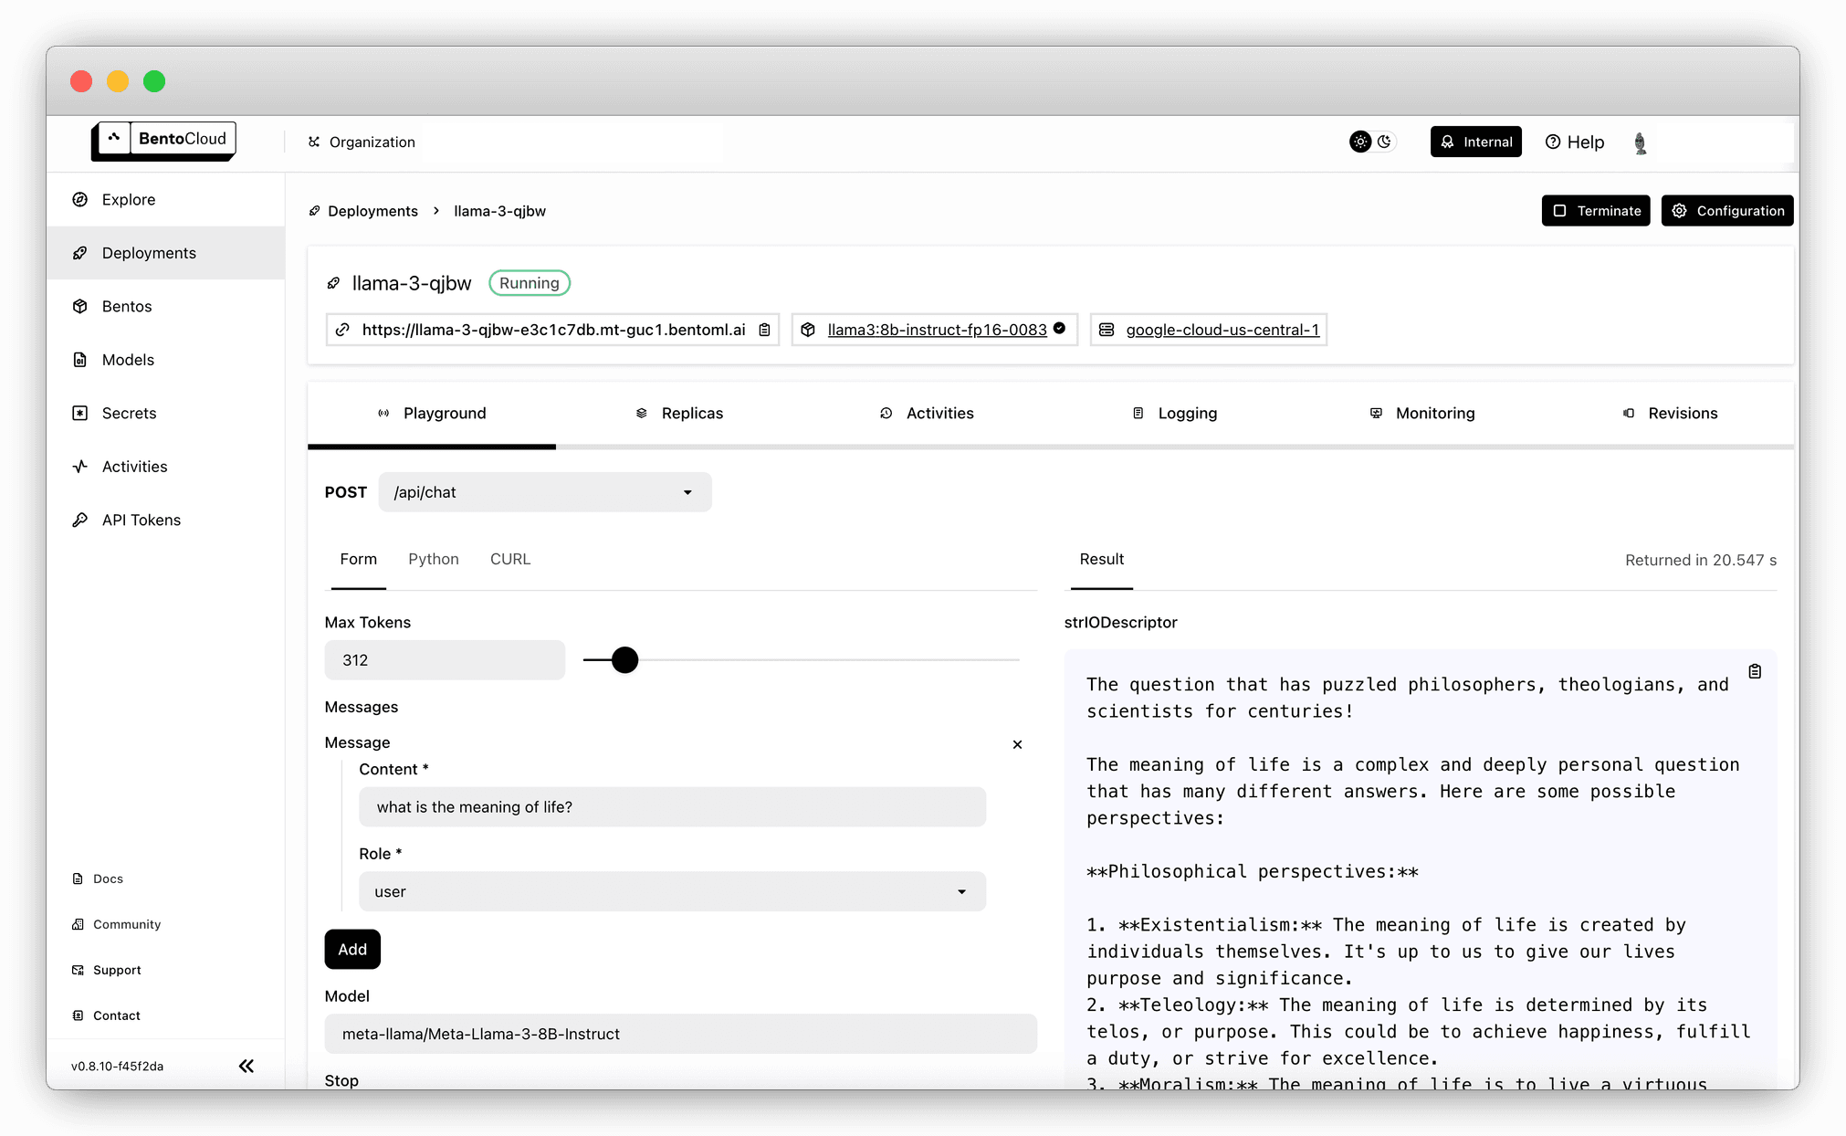
Task: Click the Explore icon in sidebar
Action: tap(82, 199)
